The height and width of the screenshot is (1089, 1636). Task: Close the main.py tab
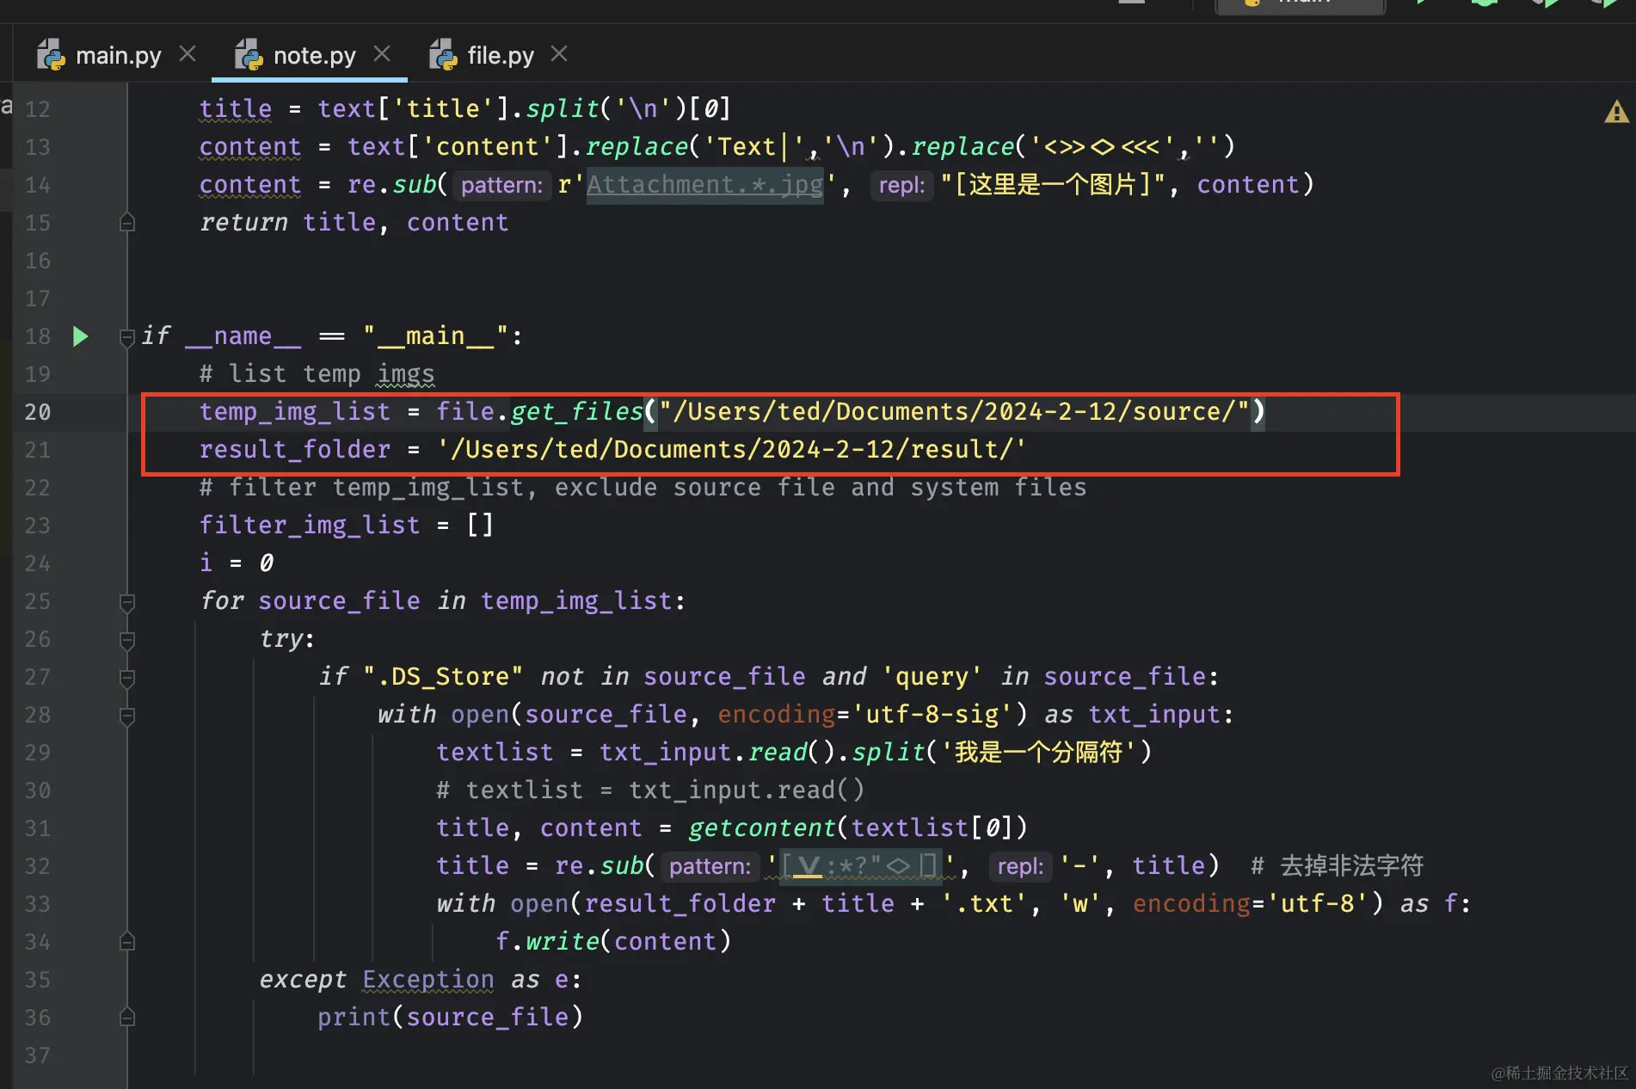[188, 54]
